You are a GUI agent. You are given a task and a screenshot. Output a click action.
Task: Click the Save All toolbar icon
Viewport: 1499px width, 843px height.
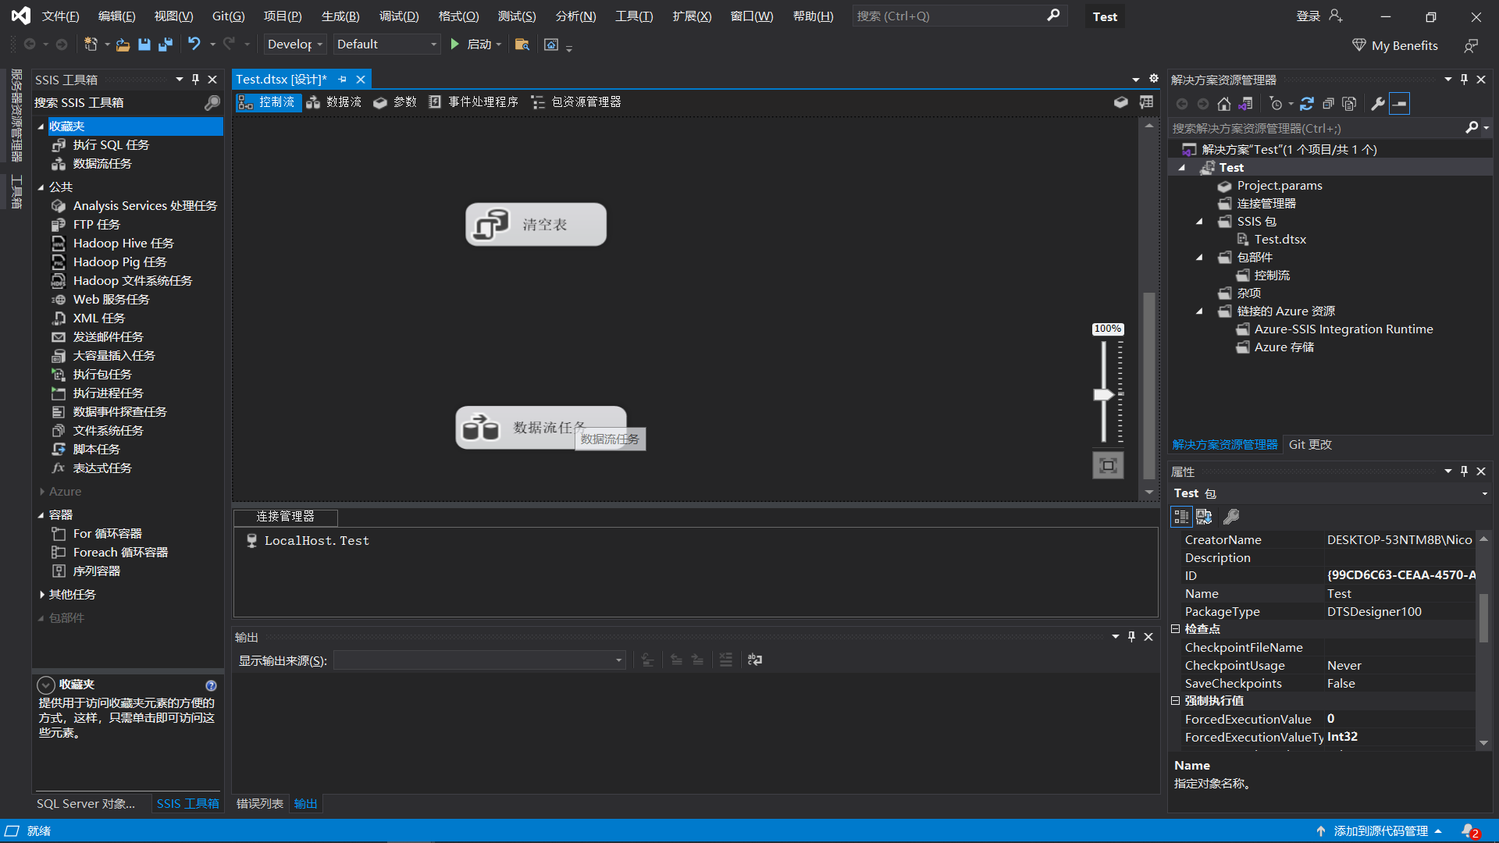(166, 44)
